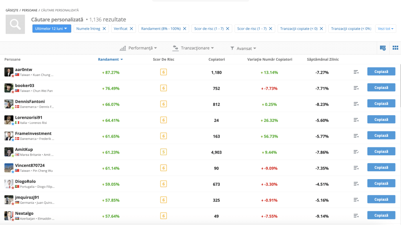
Task: Copy trader Nextalgo with Copiază
Action: pyautogui.click(x=381, y=215)
